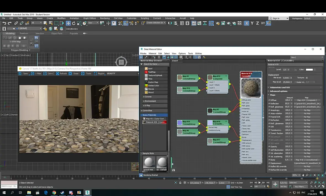The image size is (326, 196).
Task: Toggle the Bump map checkbox
Action: coord(269,160)
